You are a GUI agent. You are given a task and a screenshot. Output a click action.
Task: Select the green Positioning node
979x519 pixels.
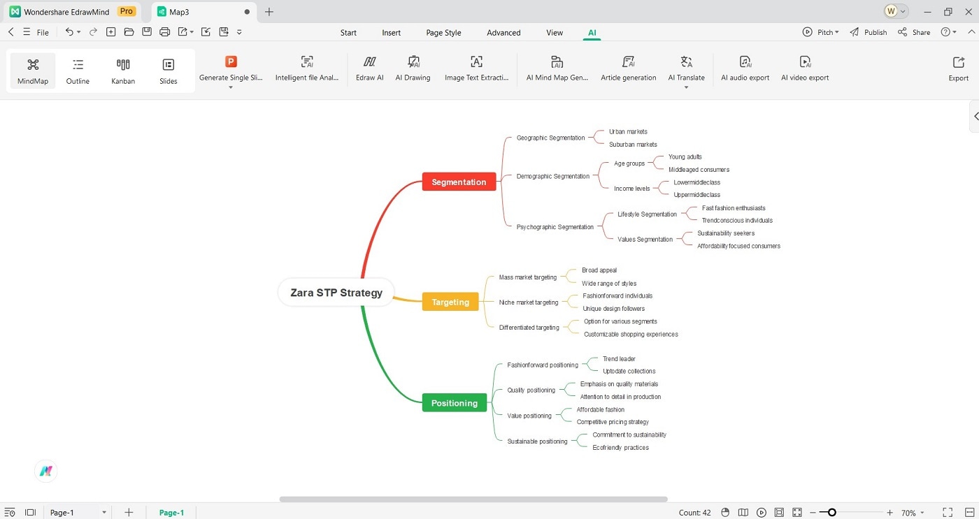click(455, 403)
